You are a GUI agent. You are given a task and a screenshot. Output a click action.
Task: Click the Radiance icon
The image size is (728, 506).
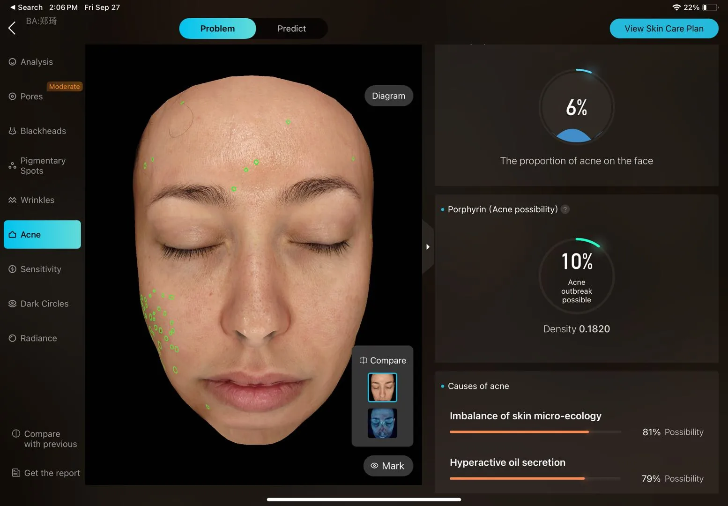coord(13,338)
